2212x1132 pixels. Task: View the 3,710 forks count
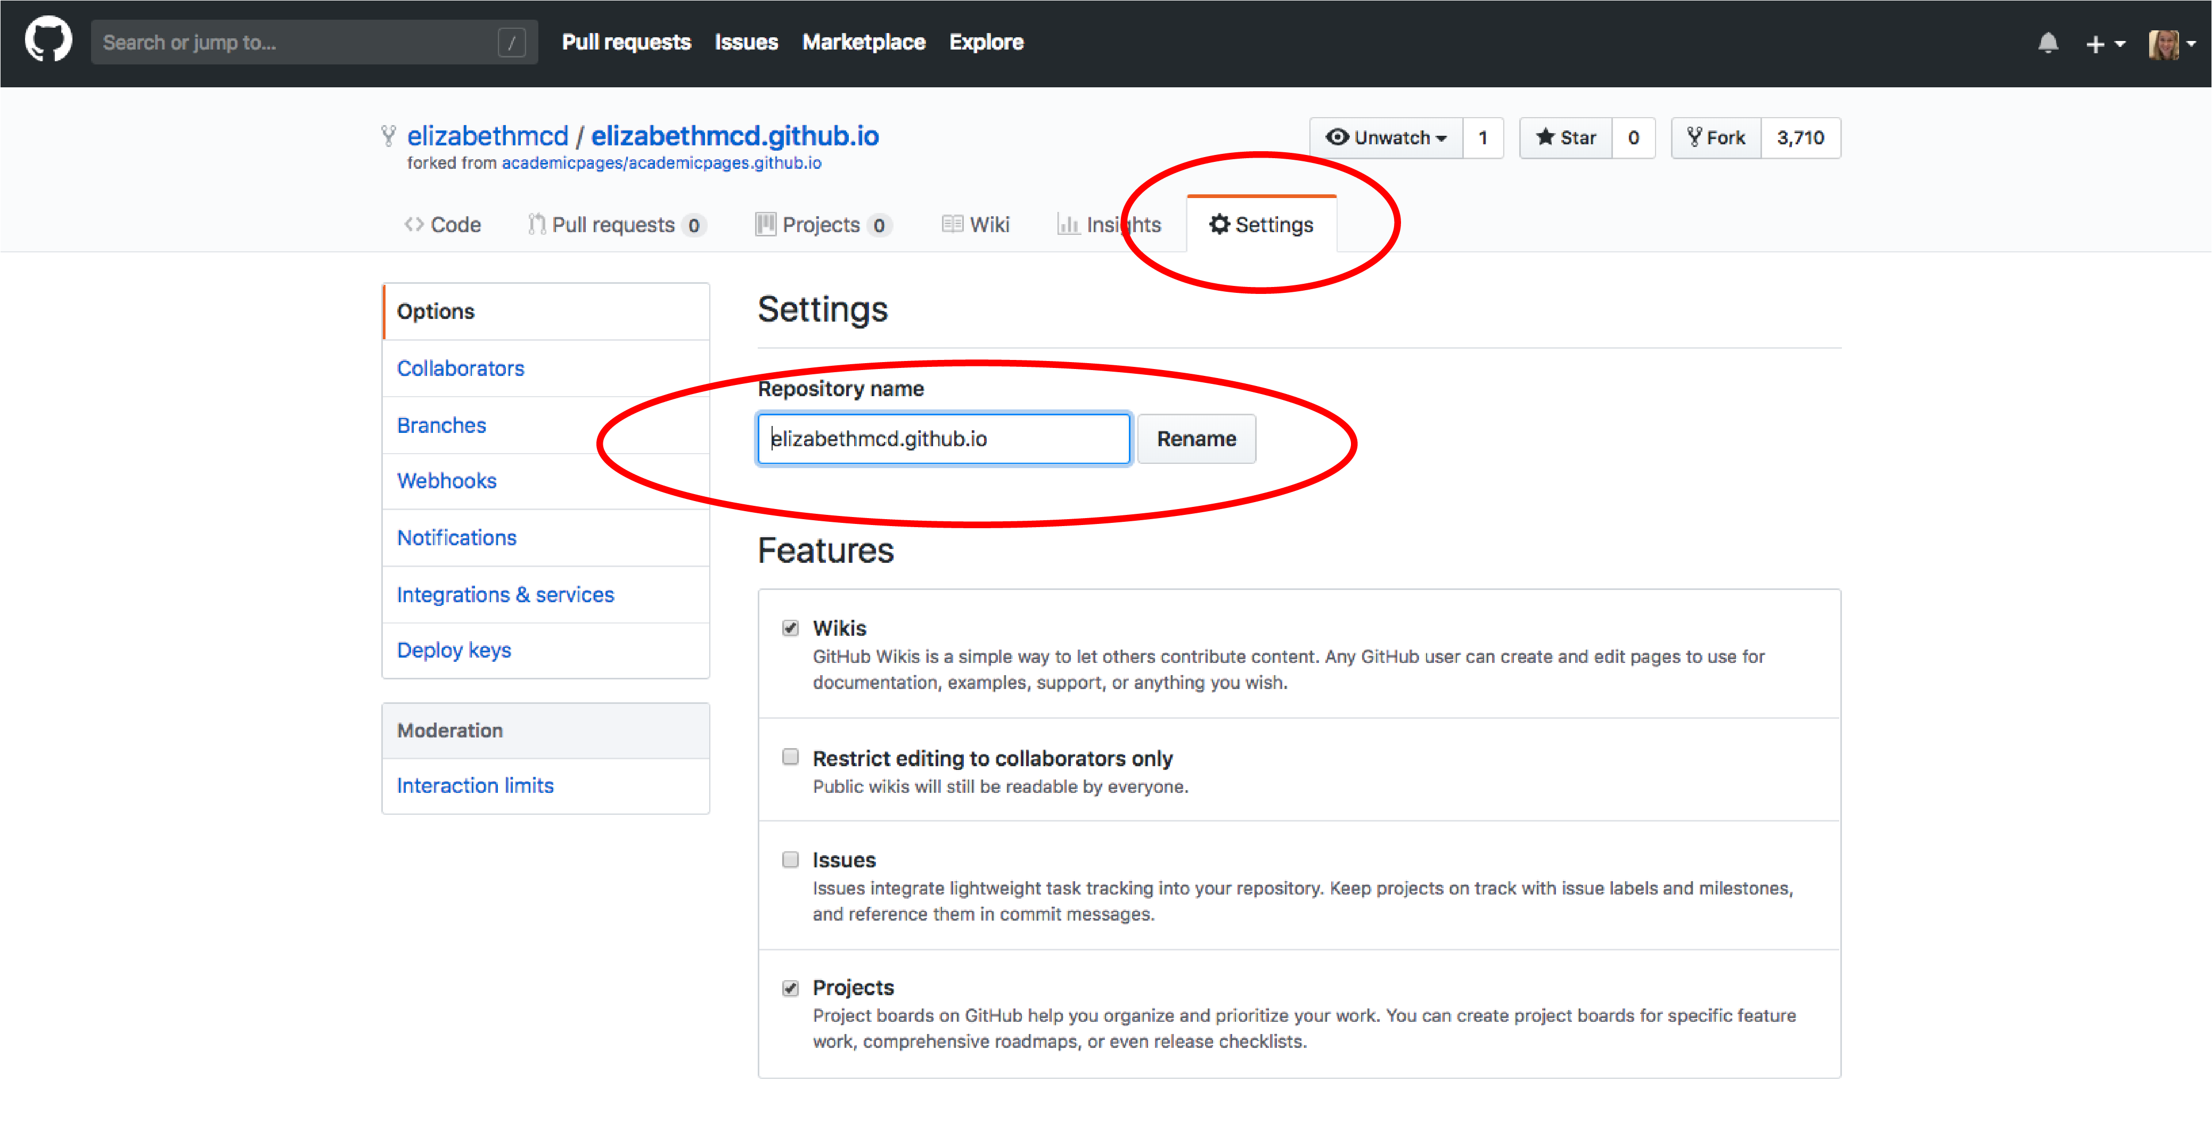(x=1801, y=137)
